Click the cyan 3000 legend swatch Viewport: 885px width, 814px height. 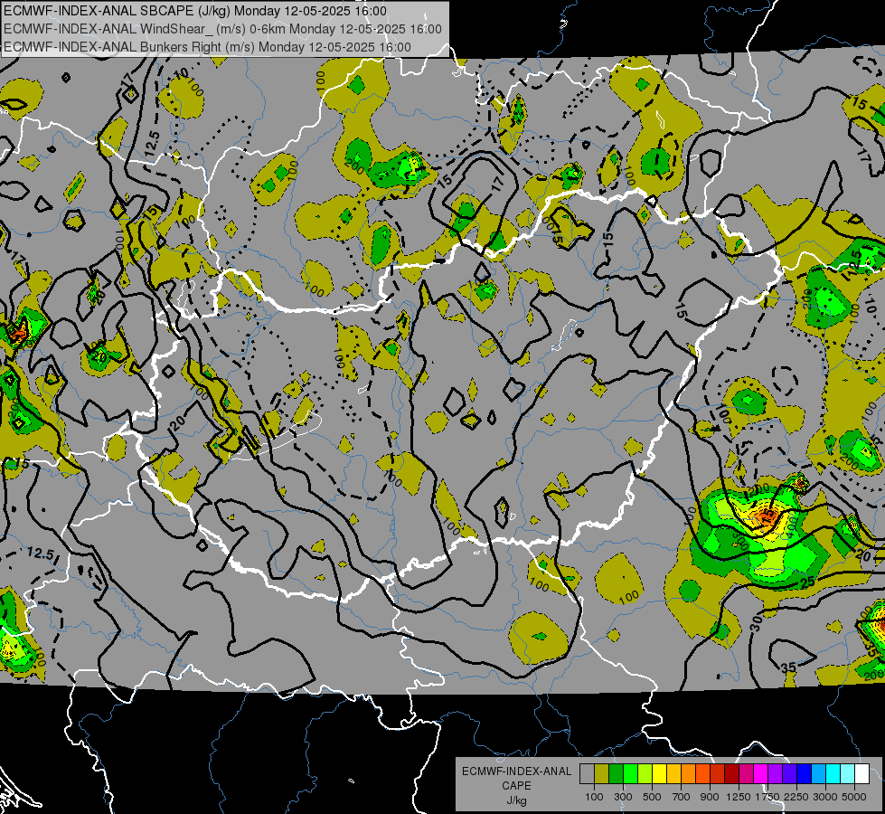coord(833,774)
